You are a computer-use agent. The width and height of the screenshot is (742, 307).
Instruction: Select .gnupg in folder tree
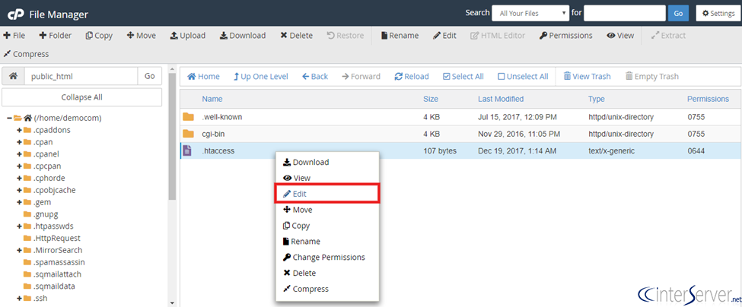click(x=46, y=214)
